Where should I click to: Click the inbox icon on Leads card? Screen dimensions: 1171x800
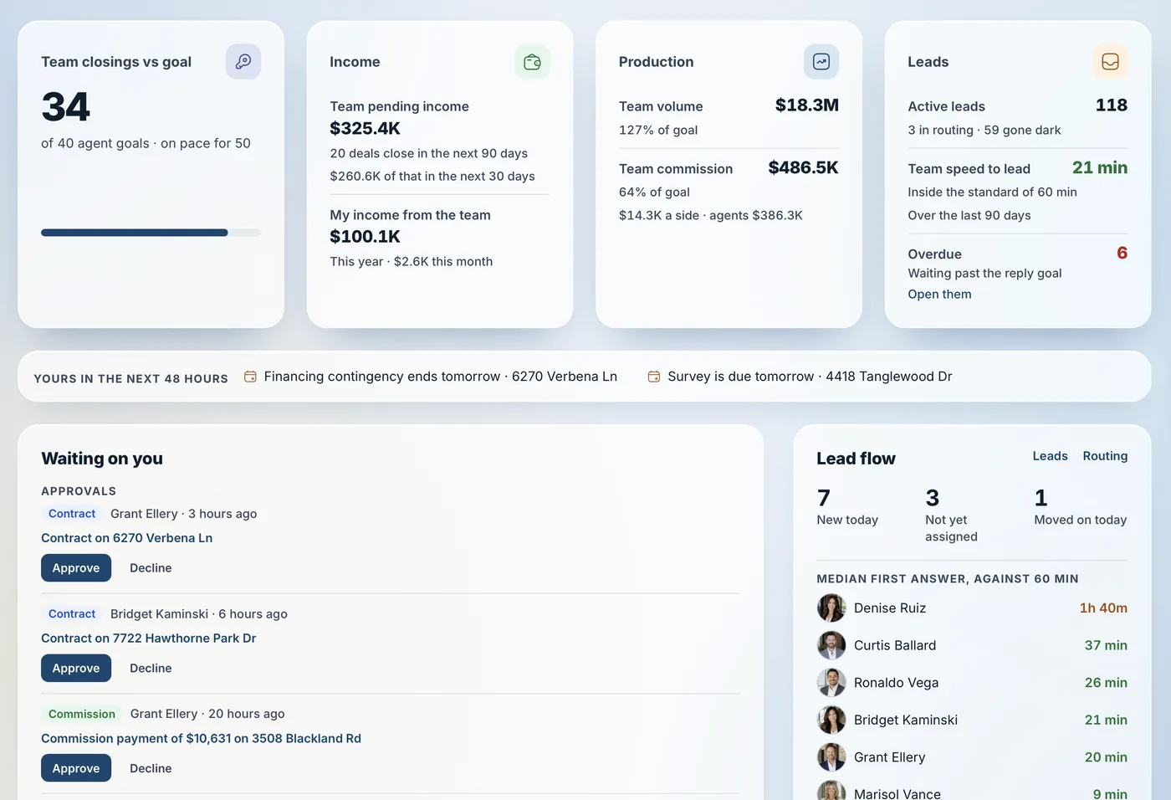click(1110, 62)
